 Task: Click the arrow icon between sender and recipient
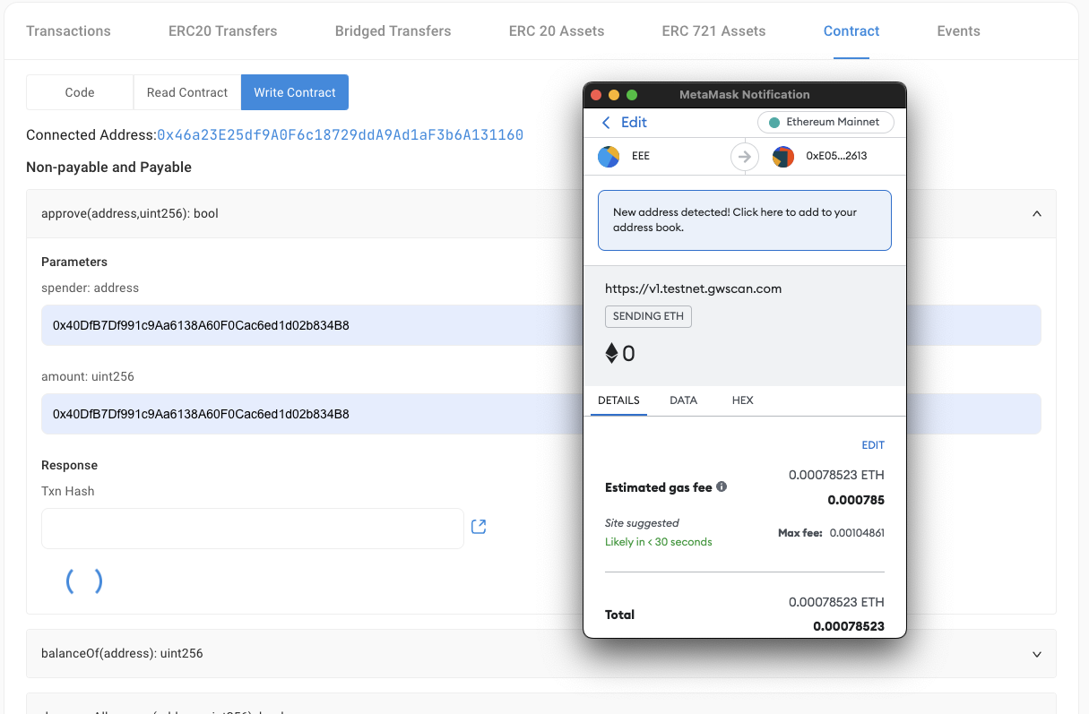point(744,156)
